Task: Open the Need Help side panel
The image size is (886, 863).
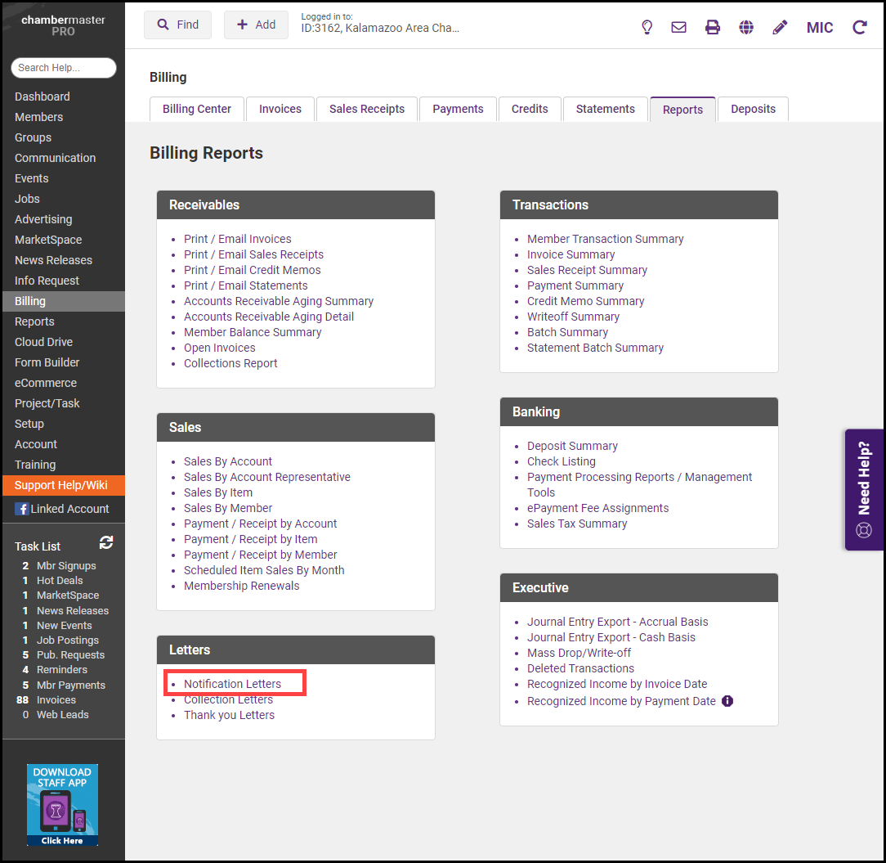Action: click(x=864, y=489)
